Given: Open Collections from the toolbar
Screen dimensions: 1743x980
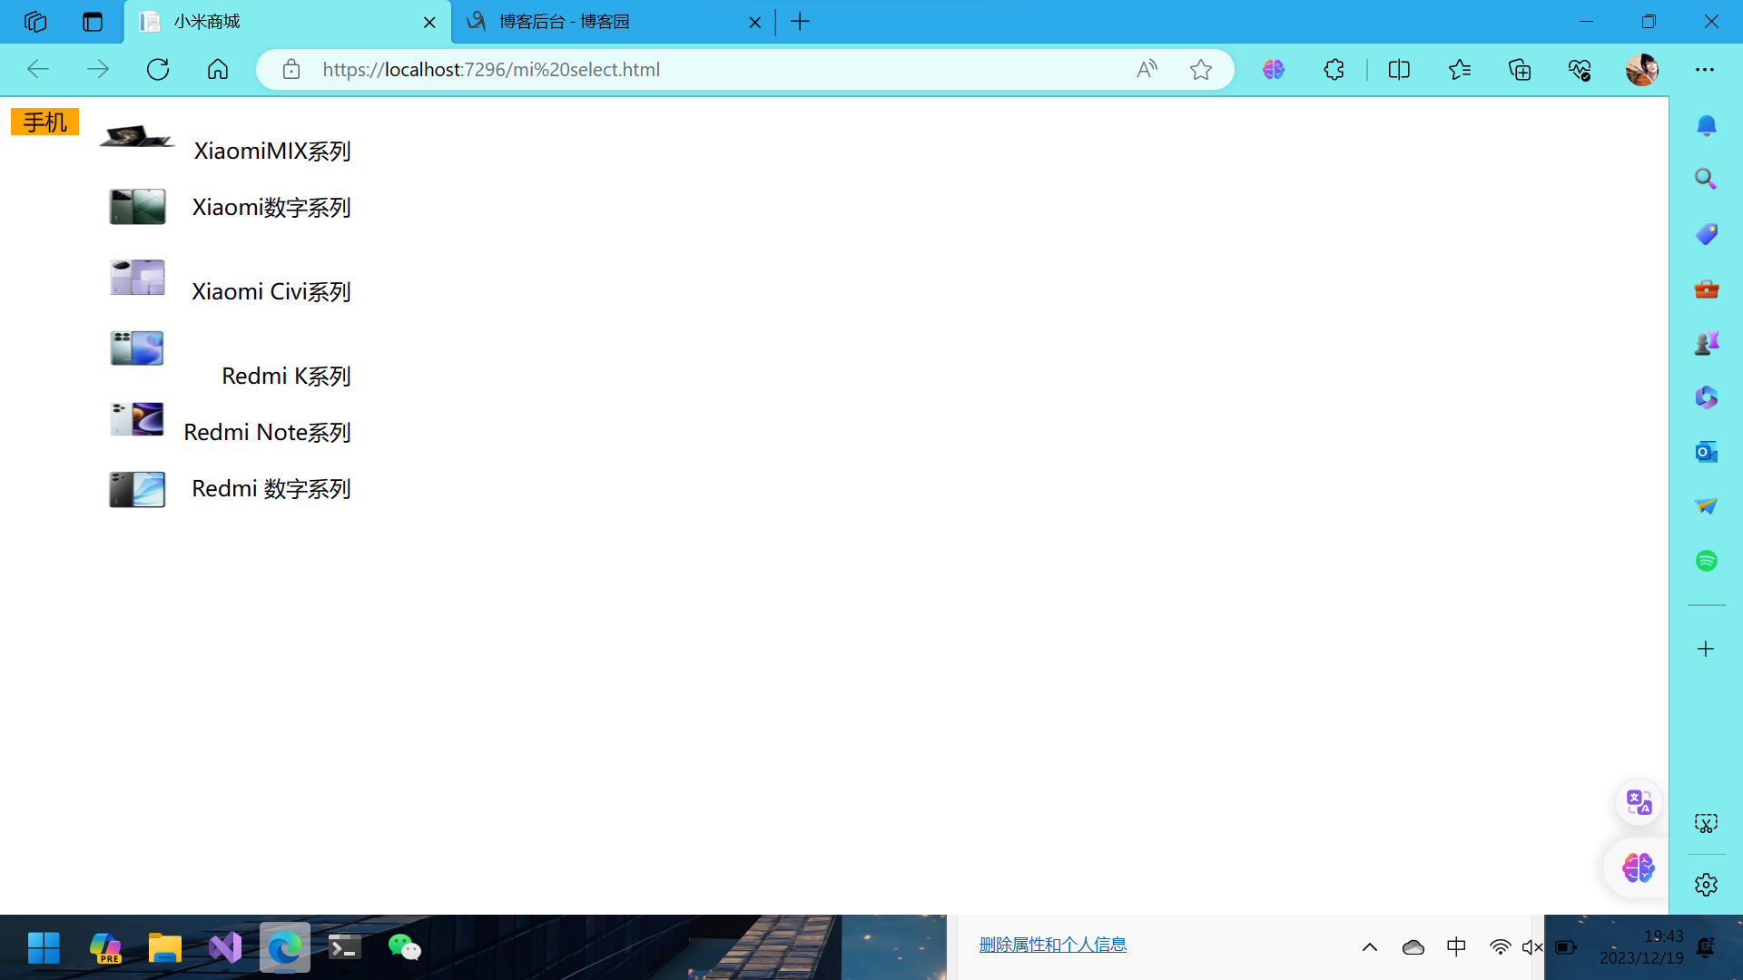Looking at the screenshot, I should (1520, 69).
